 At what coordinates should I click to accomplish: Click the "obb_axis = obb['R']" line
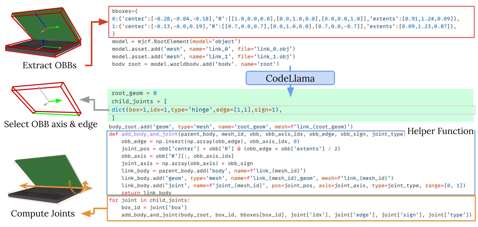(x=177, y=156)
